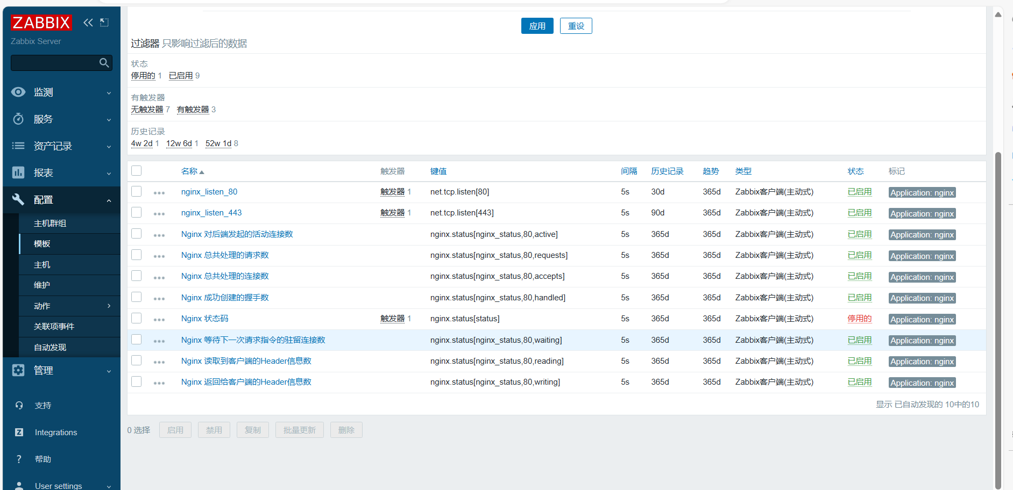Open the three-dots menu for Nginx 状态码
Image resolution: width=1013 pixels, height=490 pixels.
pos(159,319)
